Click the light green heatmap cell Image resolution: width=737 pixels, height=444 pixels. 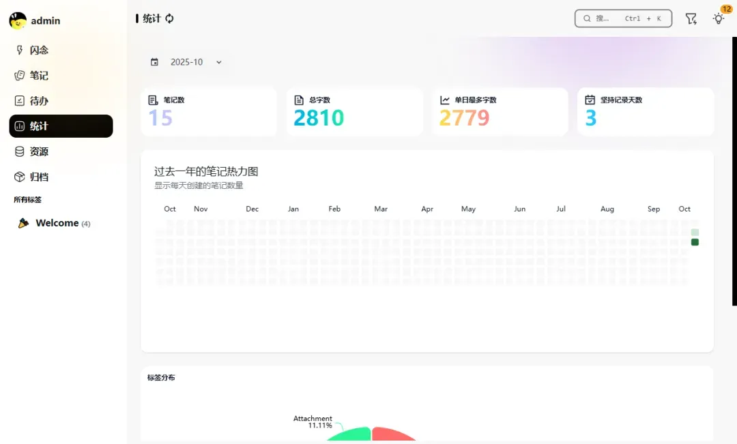695,233
